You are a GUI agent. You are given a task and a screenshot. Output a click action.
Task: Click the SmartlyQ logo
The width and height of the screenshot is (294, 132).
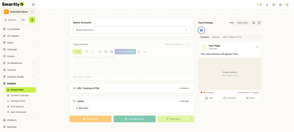13,4
